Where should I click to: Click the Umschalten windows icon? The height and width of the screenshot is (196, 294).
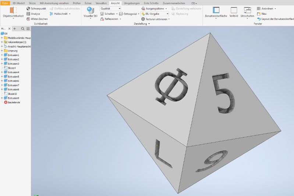(247, 10)
